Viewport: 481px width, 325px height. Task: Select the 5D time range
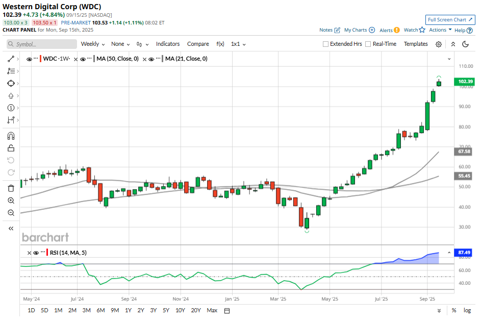44,310
